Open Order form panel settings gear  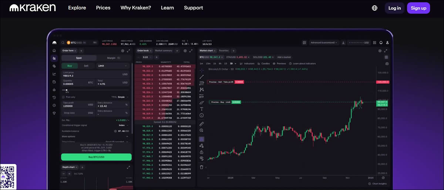[x=122, y=51]
